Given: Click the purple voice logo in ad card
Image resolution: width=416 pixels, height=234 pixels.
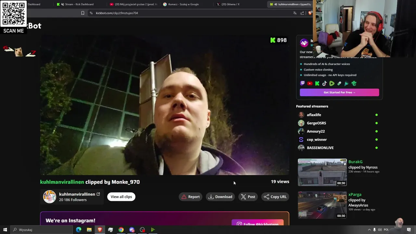Looking at the screenshot, I should (x=304, y=43).
